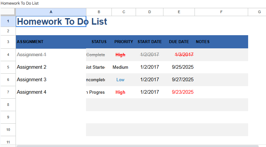The image size is (266, 147).
Task: Click the PRIORITY column heading cell
Action: [x=124, y=42]
